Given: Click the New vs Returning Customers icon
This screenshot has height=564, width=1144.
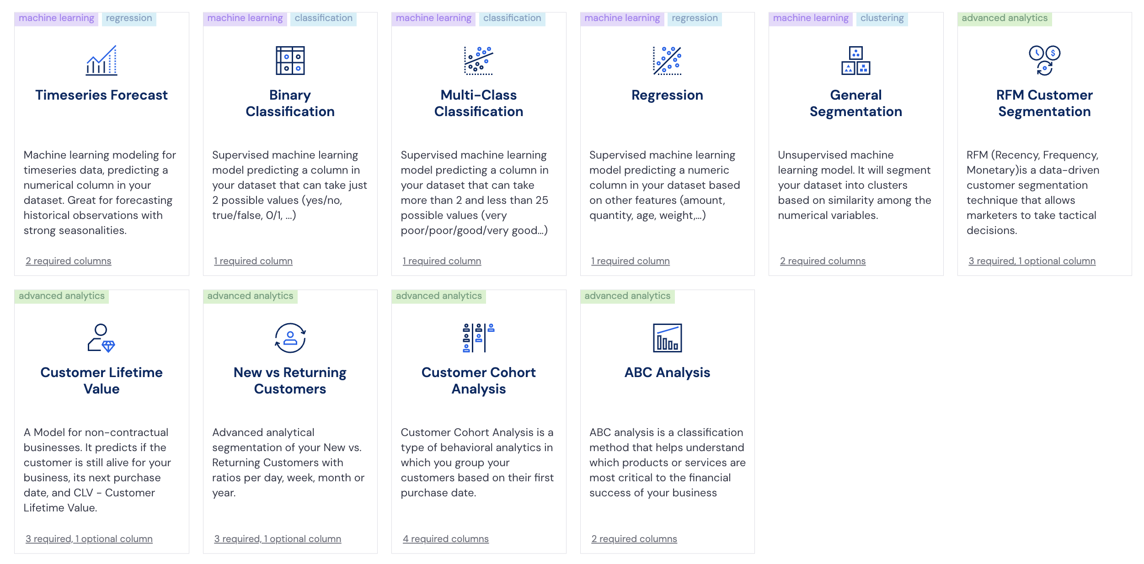Looking at the screenshot, I should click(290, 338).
